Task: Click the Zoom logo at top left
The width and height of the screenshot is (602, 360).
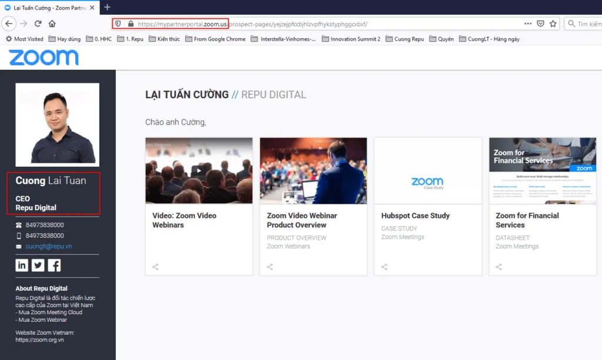Action: pyautogui.click(x=43, y=57)
